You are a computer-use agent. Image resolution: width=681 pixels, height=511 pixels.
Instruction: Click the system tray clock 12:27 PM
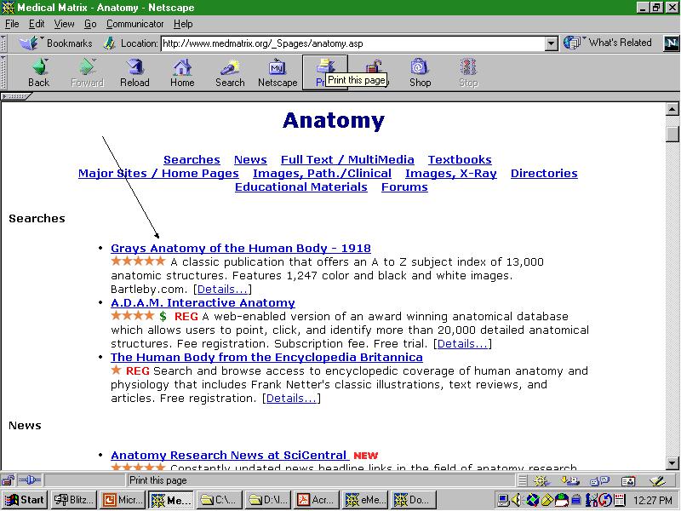point(652,501)
